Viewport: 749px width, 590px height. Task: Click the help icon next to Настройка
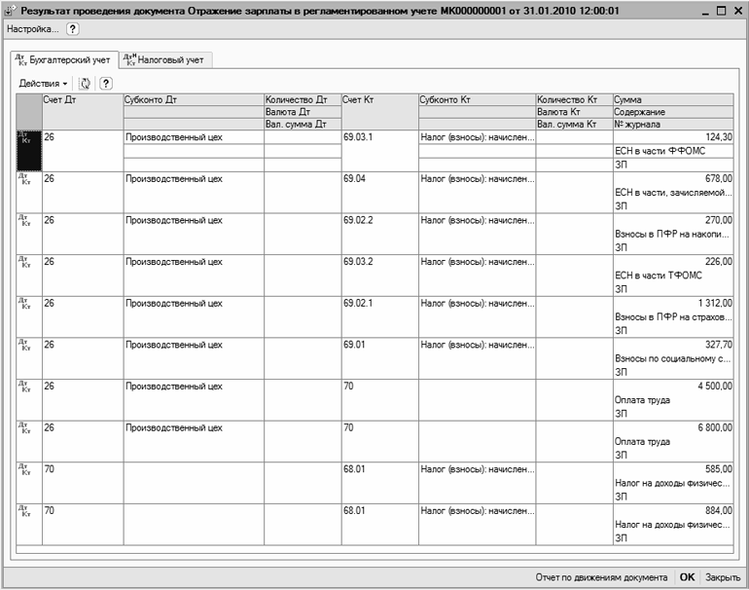pyautogui.click(x=72, y=29)
